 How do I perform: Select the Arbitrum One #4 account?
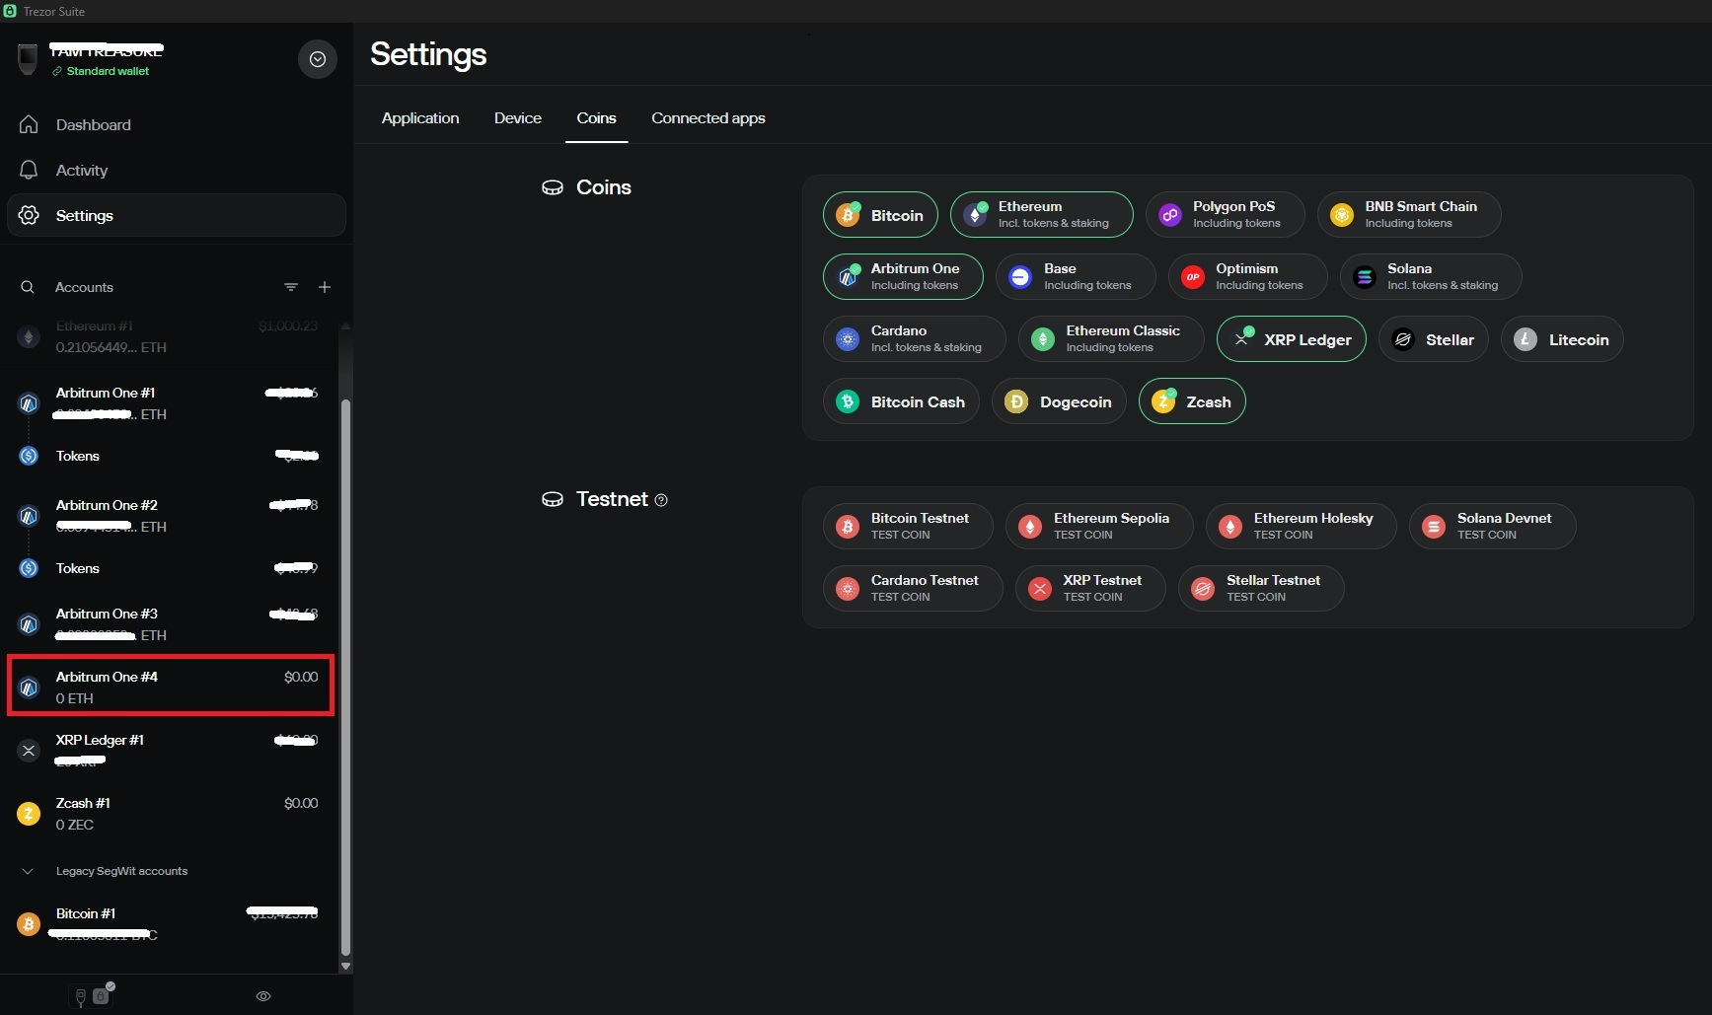point(171,687)
